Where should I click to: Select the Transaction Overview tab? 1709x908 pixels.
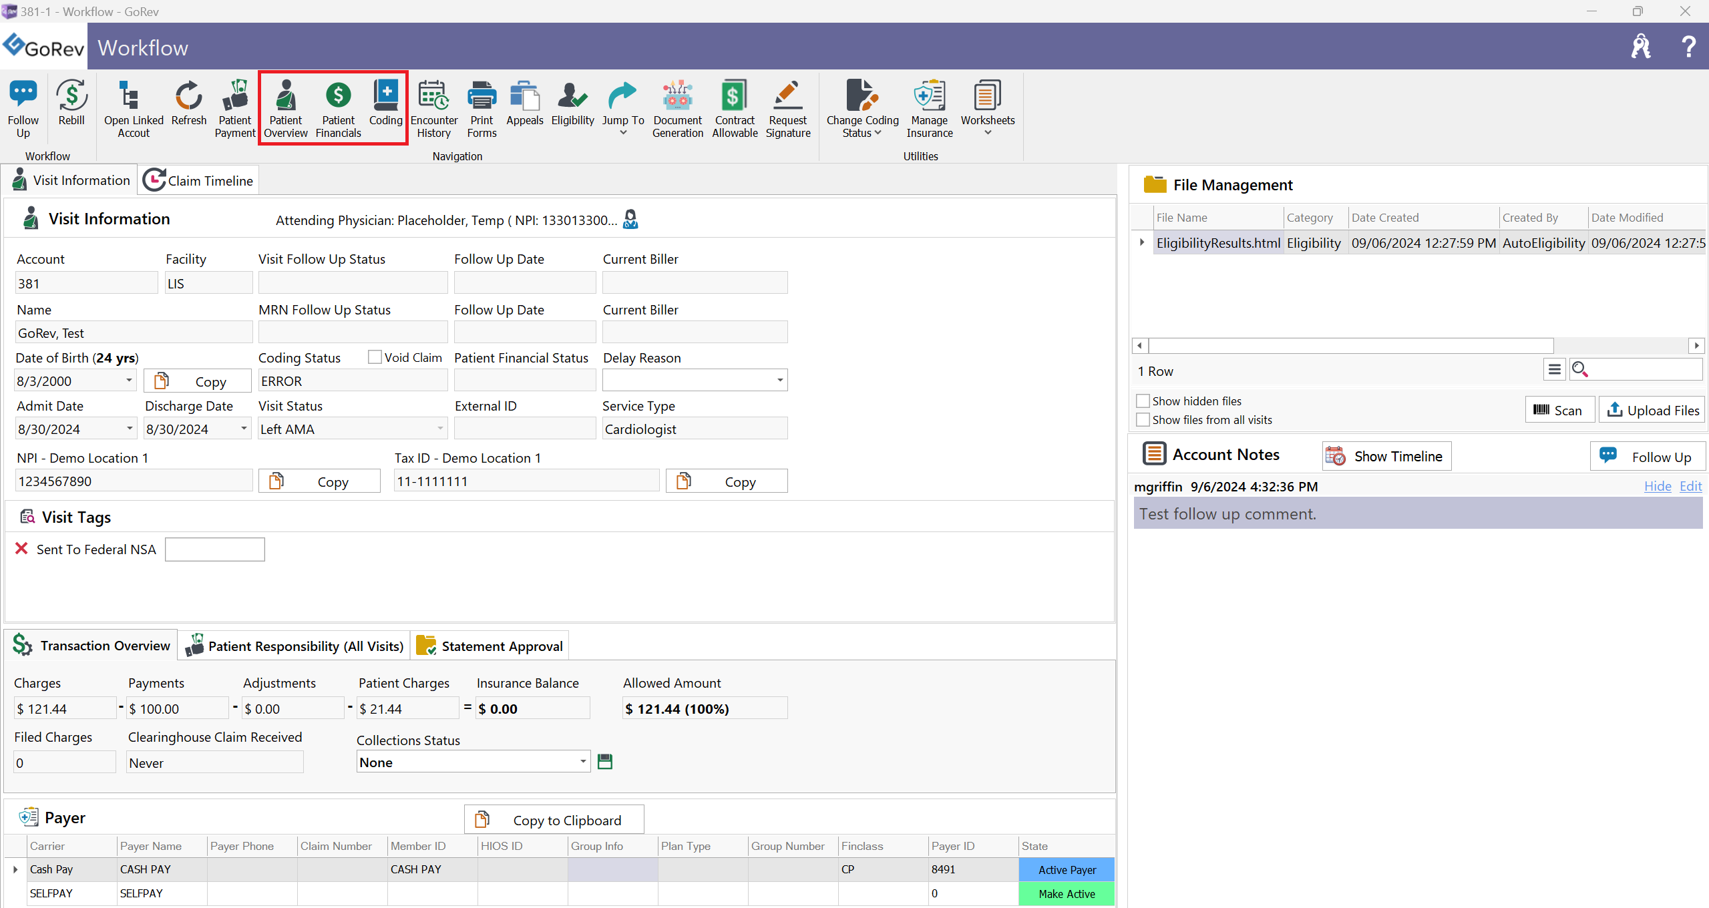[x=91, y=645]
